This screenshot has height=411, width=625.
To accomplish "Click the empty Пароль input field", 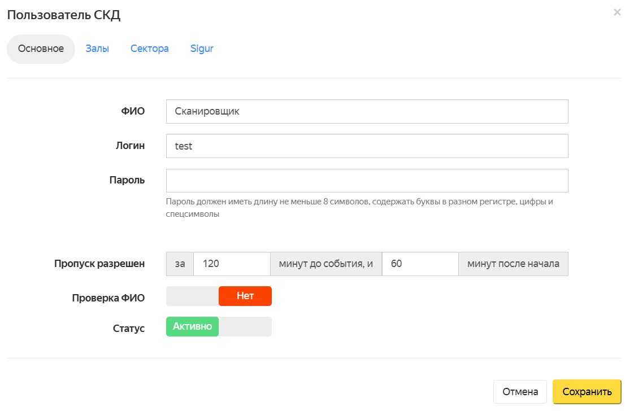I will (367, 181).
